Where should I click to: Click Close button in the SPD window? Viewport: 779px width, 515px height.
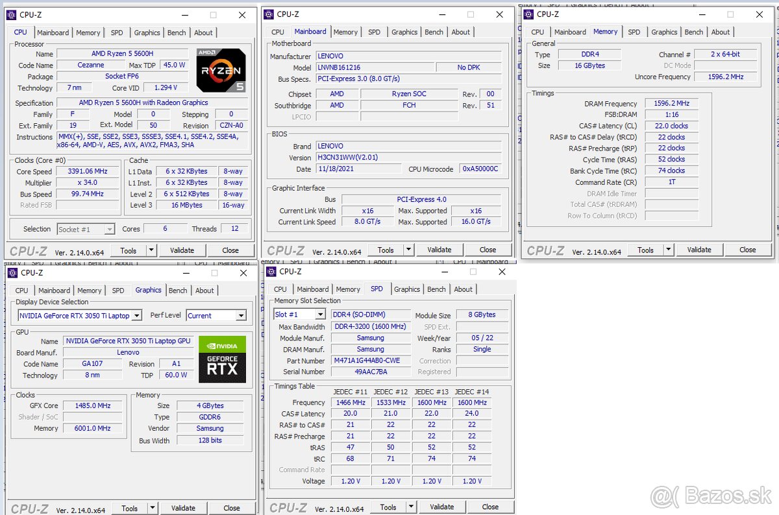tap(491, 507)
